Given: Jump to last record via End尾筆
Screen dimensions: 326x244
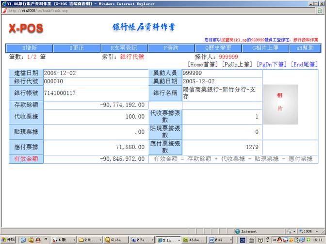Looking at the screenshot, I should (x=304, y=64).
